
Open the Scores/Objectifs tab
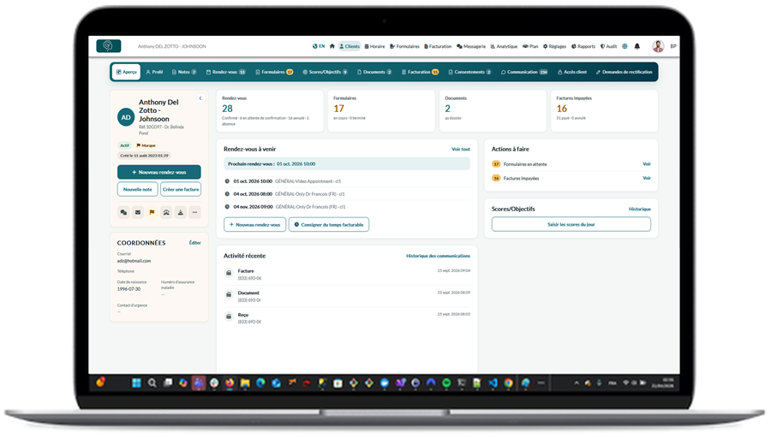[x=325, y=72]
